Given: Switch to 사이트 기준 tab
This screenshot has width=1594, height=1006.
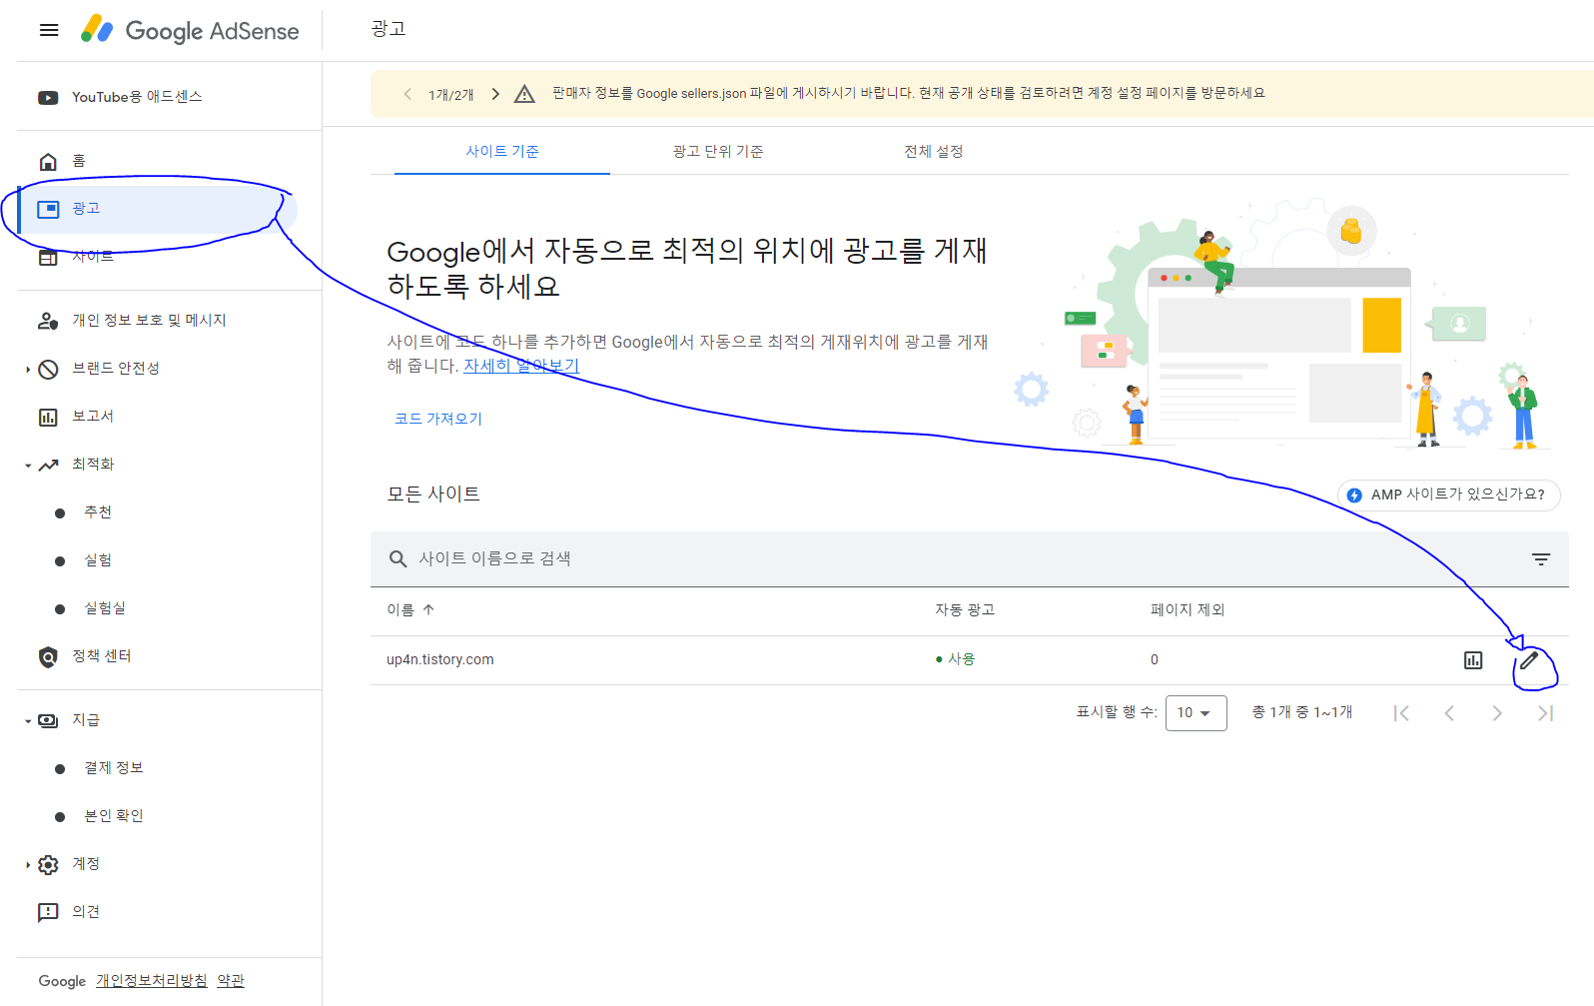Looking at the screenshot, I should (x=502, y=152).
